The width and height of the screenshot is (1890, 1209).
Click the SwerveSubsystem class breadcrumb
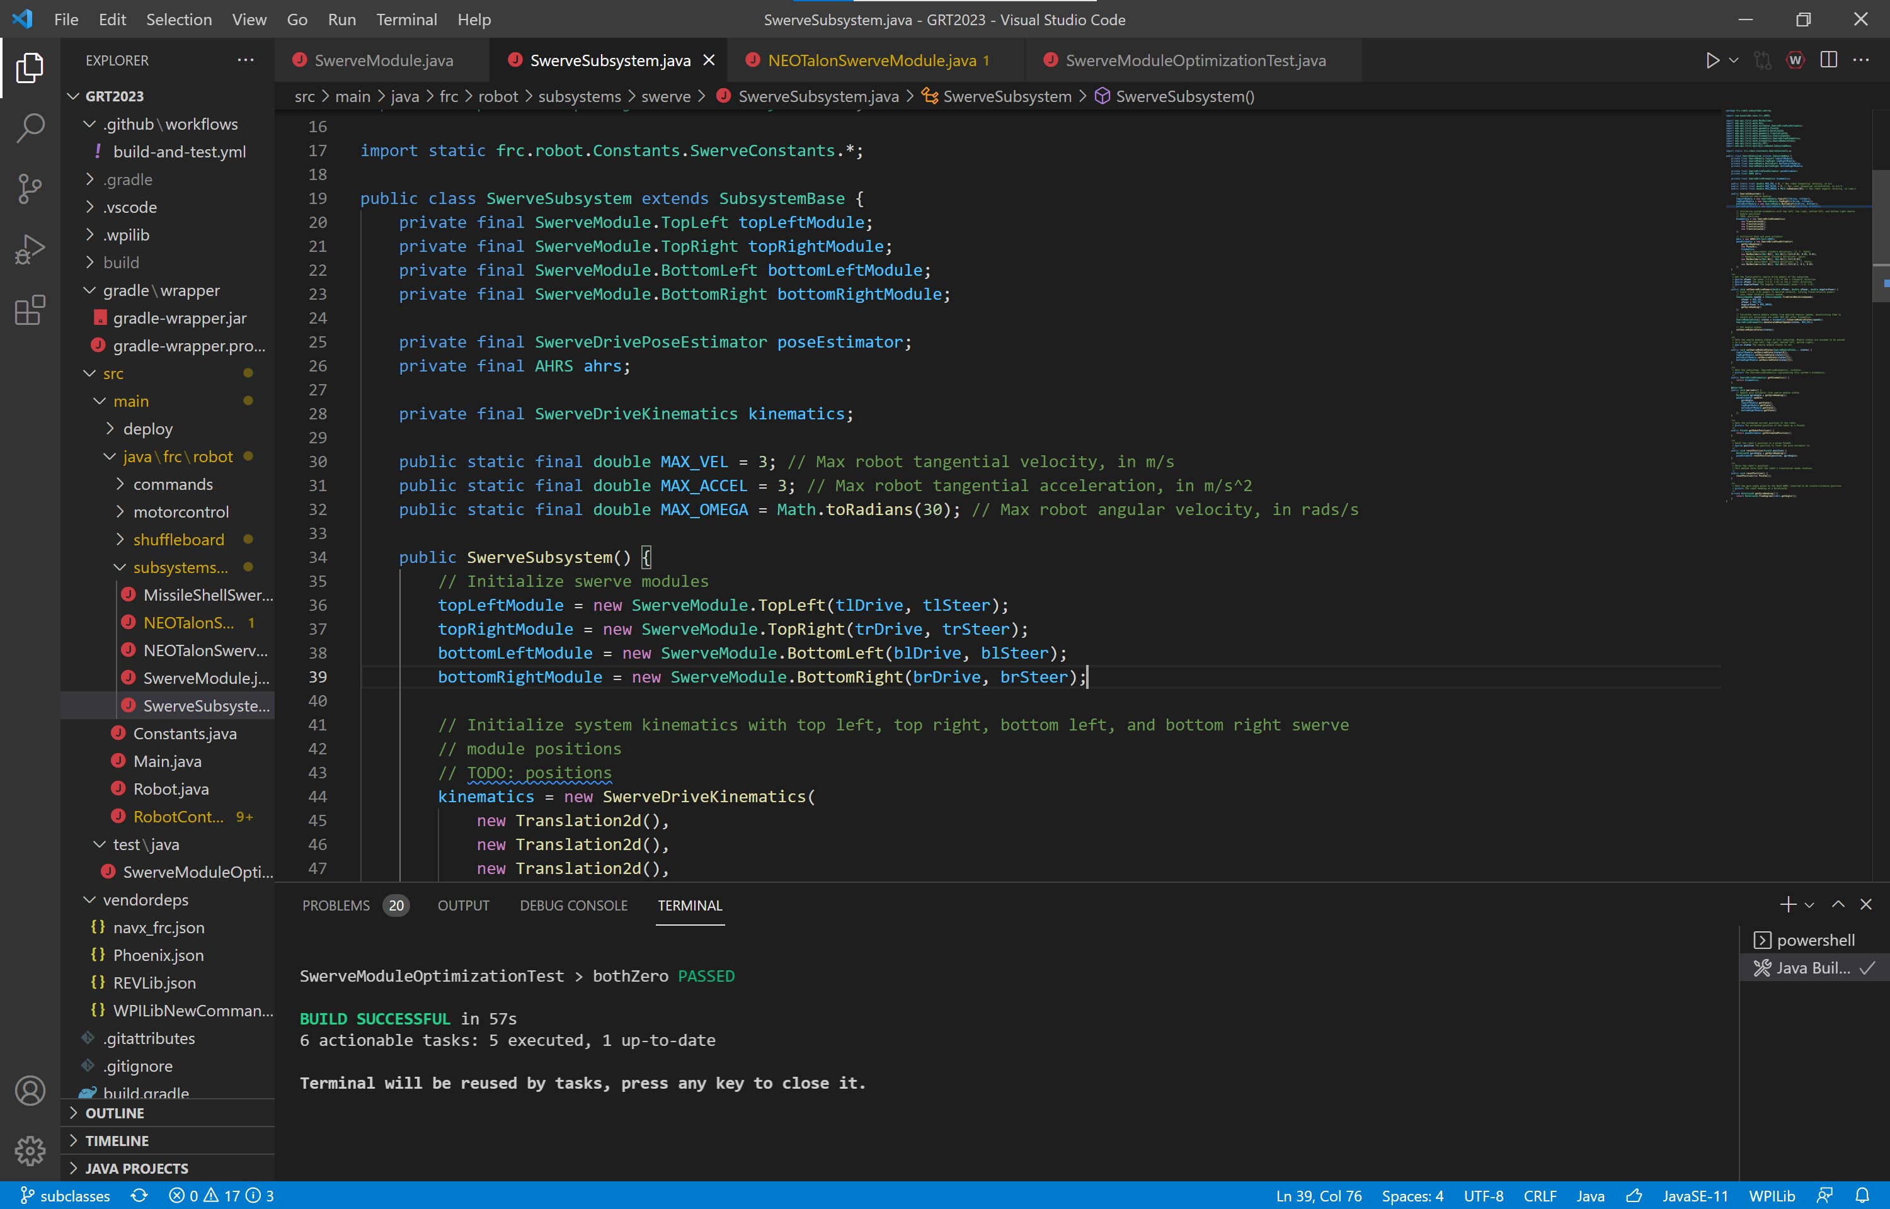[997, 96]
